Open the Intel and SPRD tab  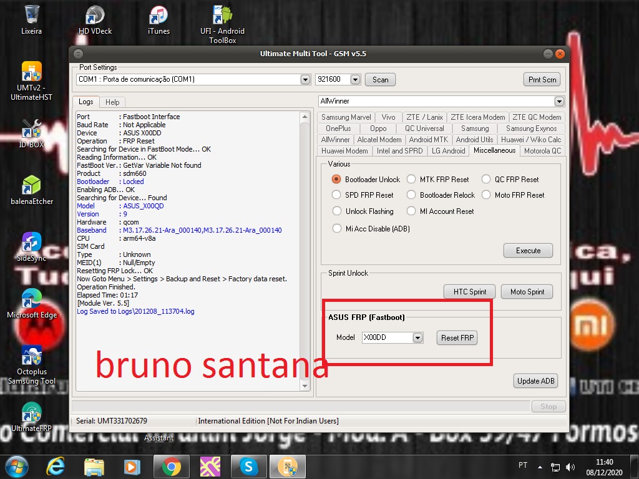tap(399, 151)
